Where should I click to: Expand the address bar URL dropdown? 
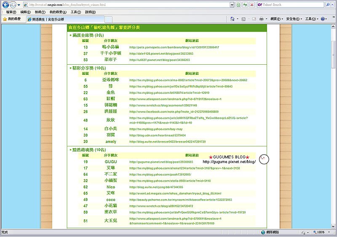(232, 5)
